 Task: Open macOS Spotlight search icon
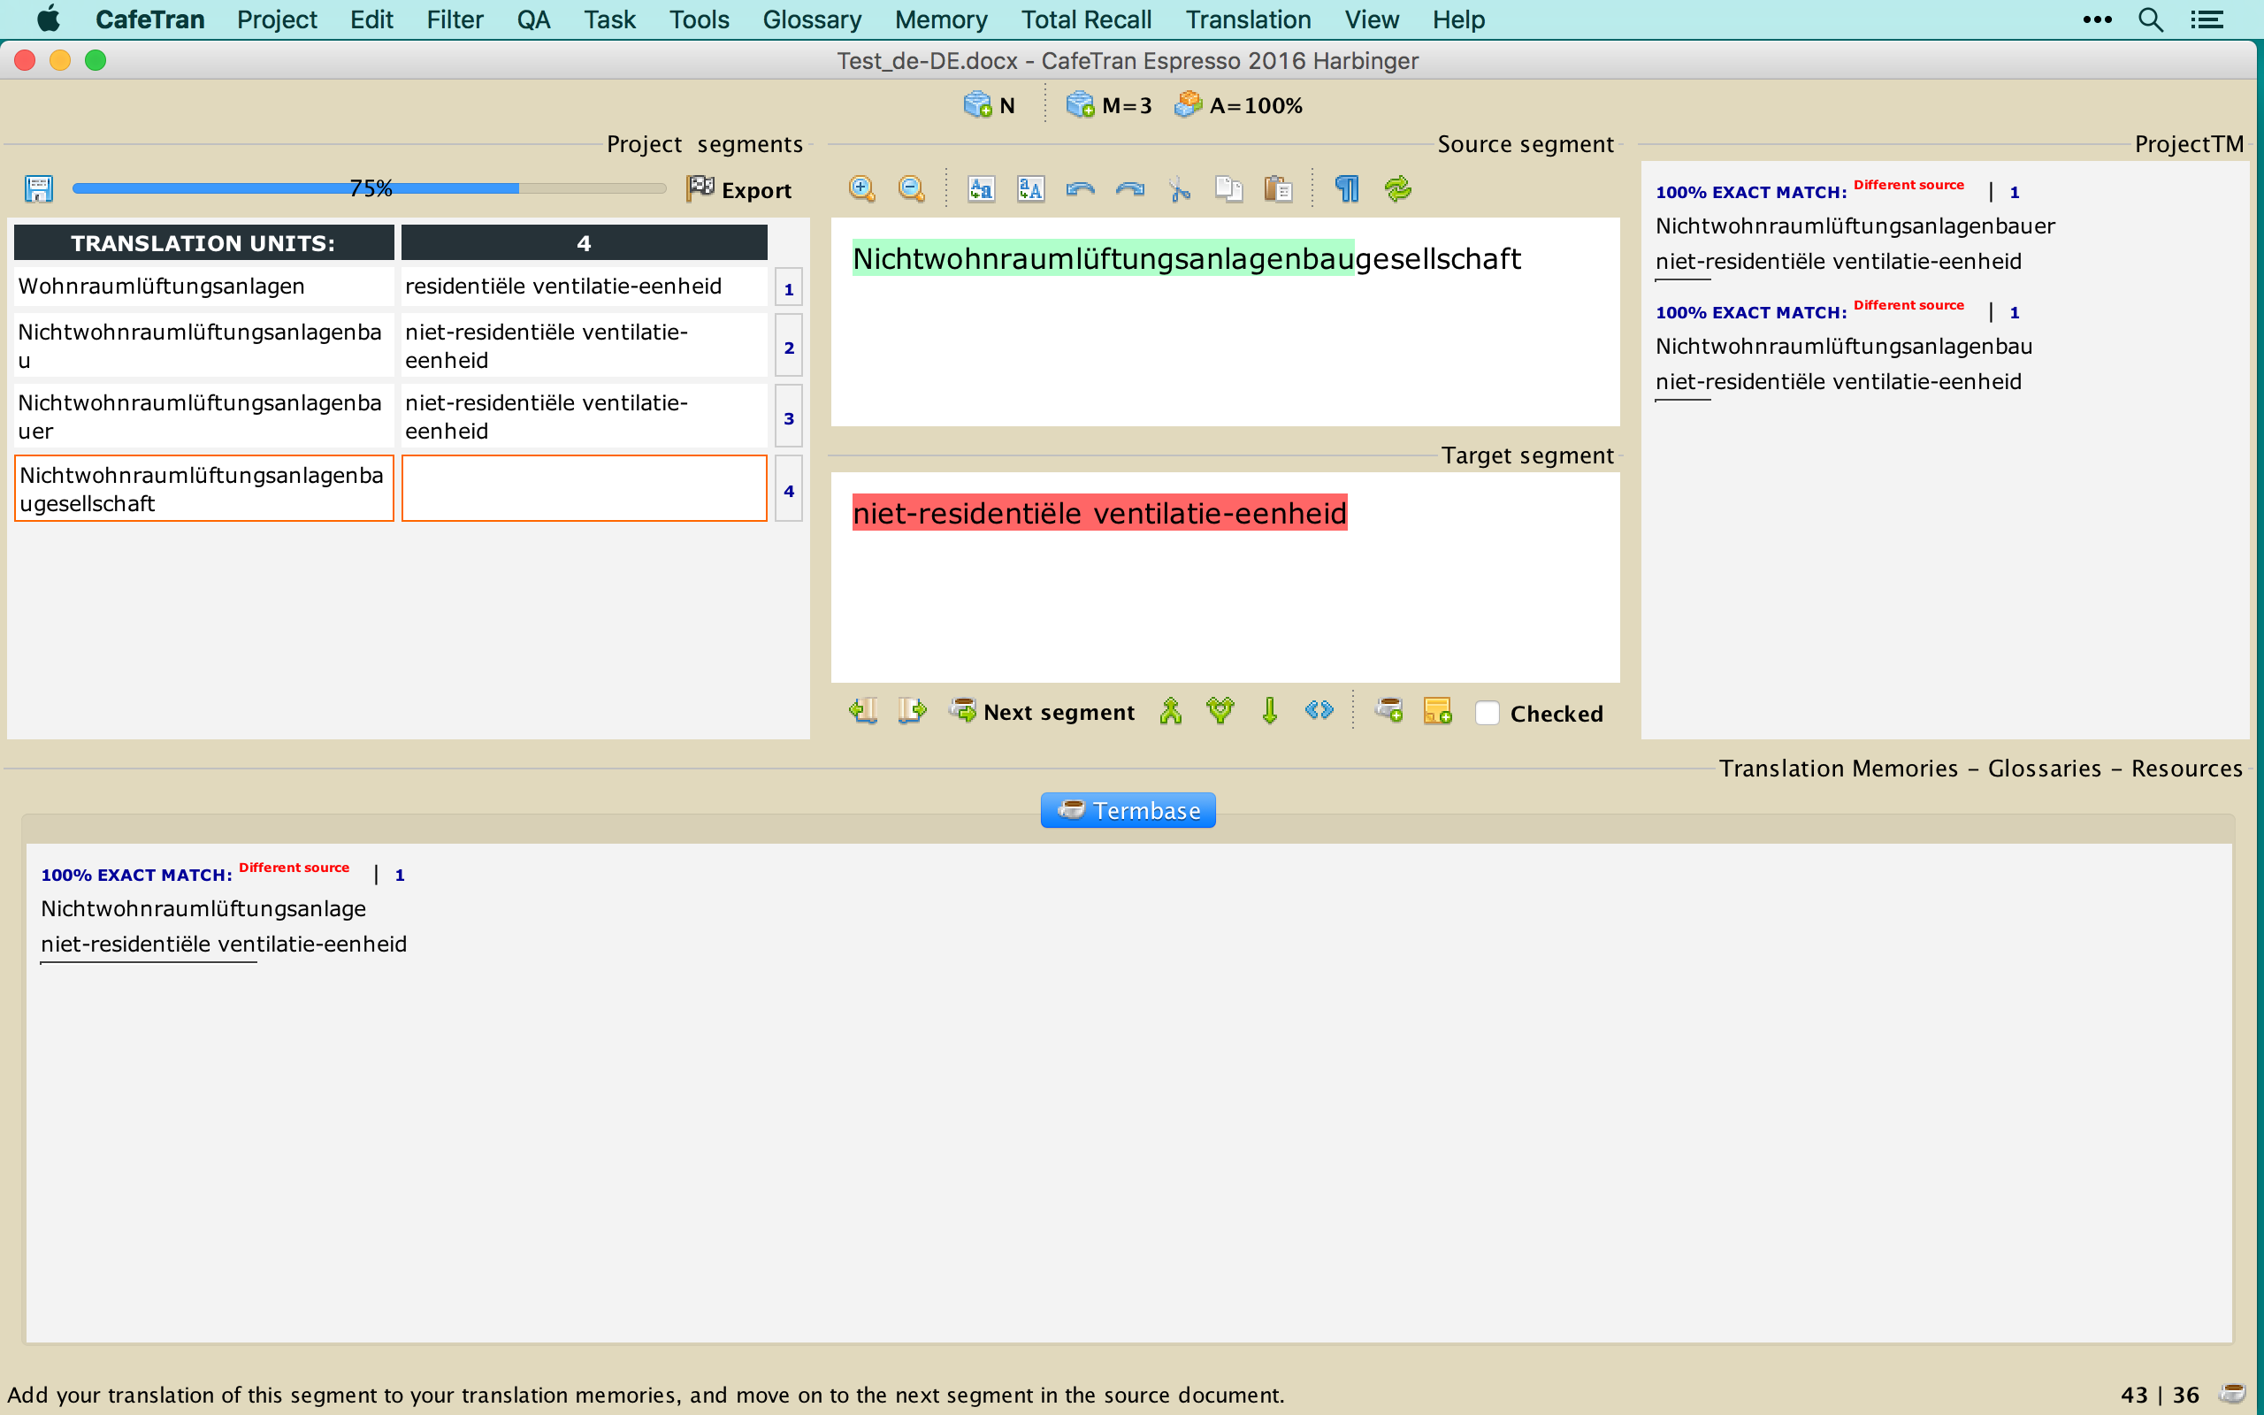[2150, 19]
